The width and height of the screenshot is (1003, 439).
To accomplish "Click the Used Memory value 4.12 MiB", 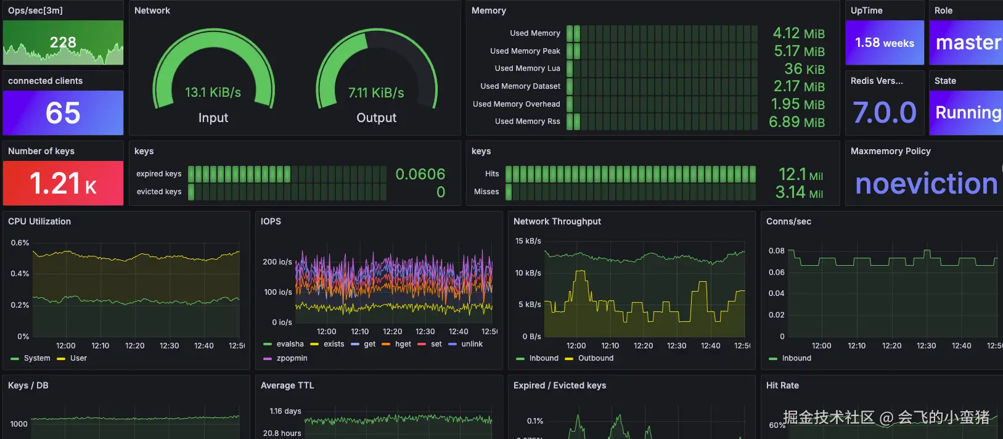I will click(x=799, y=33).
